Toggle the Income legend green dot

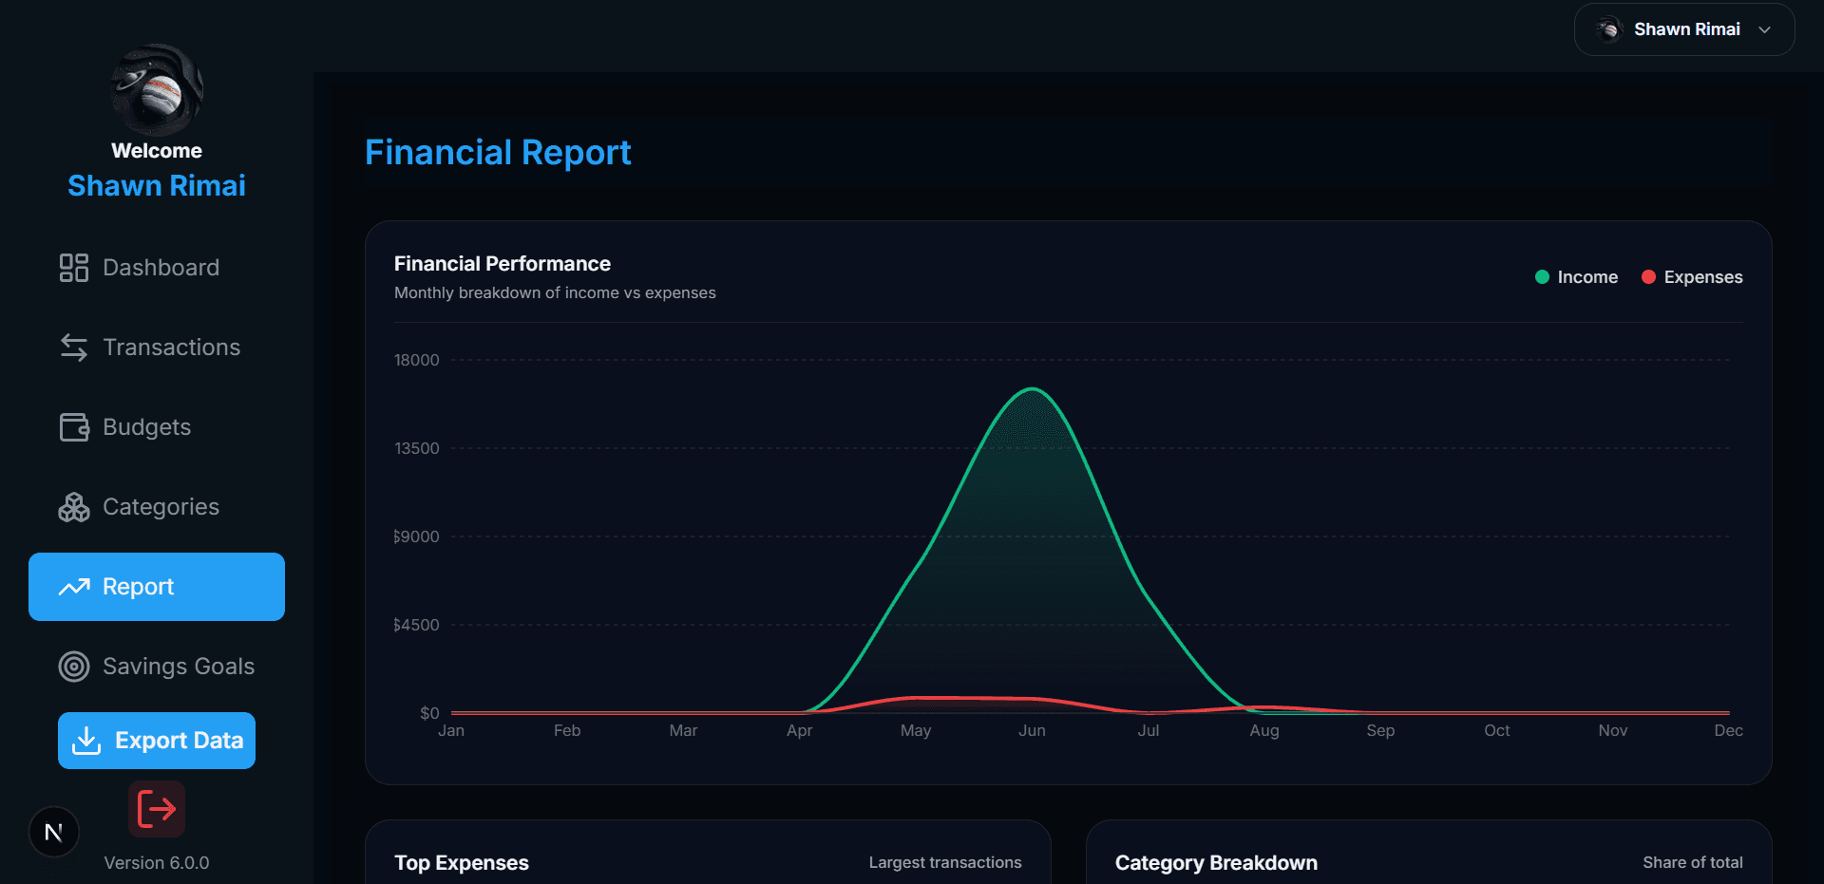(1542, 277)
